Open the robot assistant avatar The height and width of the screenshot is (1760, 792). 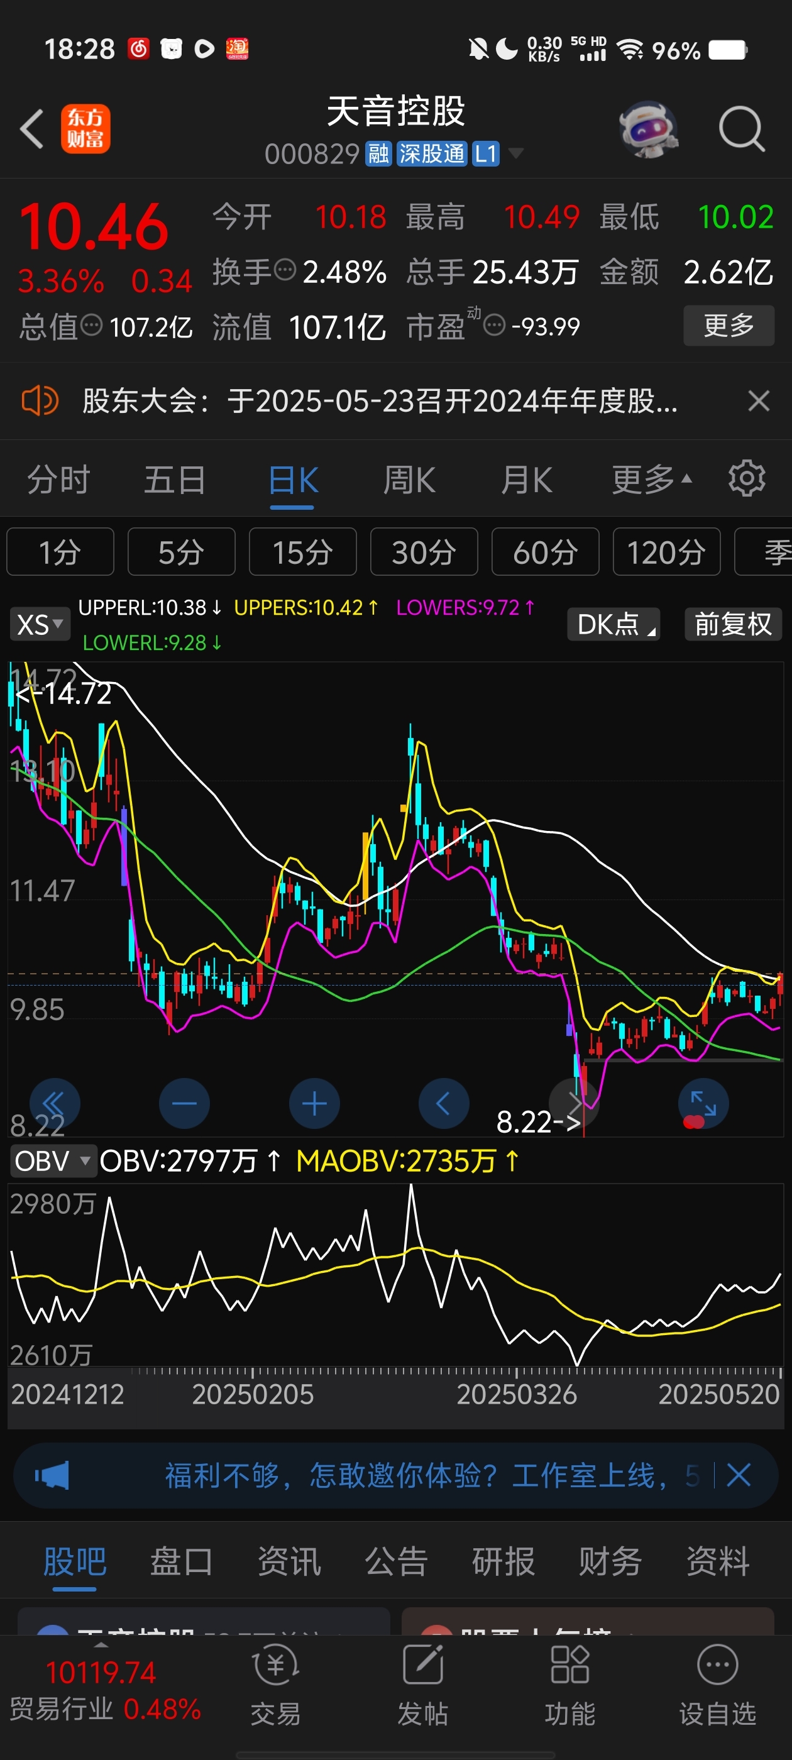[x=649, y=129]
